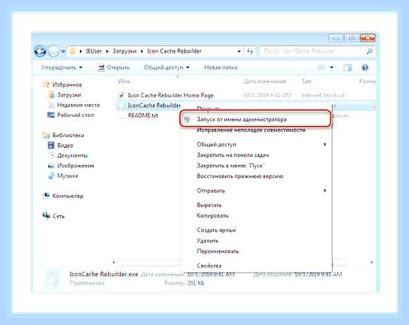Screen dimensions: 409x325
Task: Click the magnifier search icon
Action: (369, 51)
